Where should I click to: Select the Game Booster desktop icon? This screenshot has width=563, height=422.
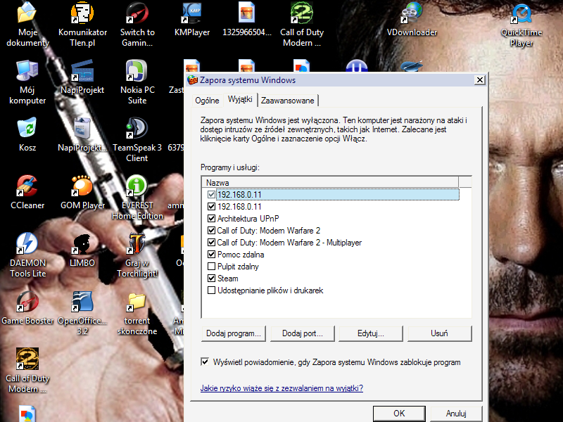point(27,308)
